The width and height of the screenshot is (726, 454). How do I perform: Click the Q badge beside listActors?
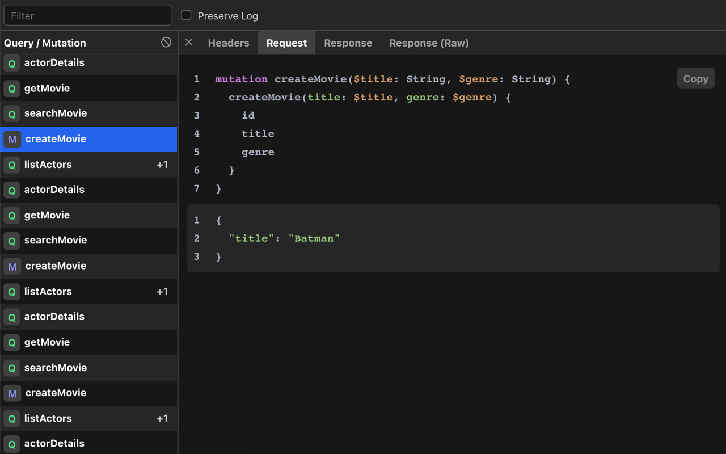pos(11,164)
